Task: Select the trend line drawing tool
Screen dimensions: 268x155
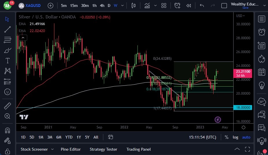Action: pos(8,29)
